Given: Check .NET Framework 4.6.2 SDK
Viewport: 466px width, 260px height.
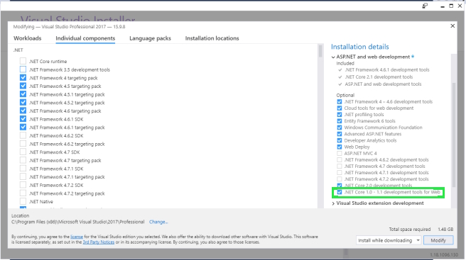Looking at the screenshot, I should coord(23,135).
